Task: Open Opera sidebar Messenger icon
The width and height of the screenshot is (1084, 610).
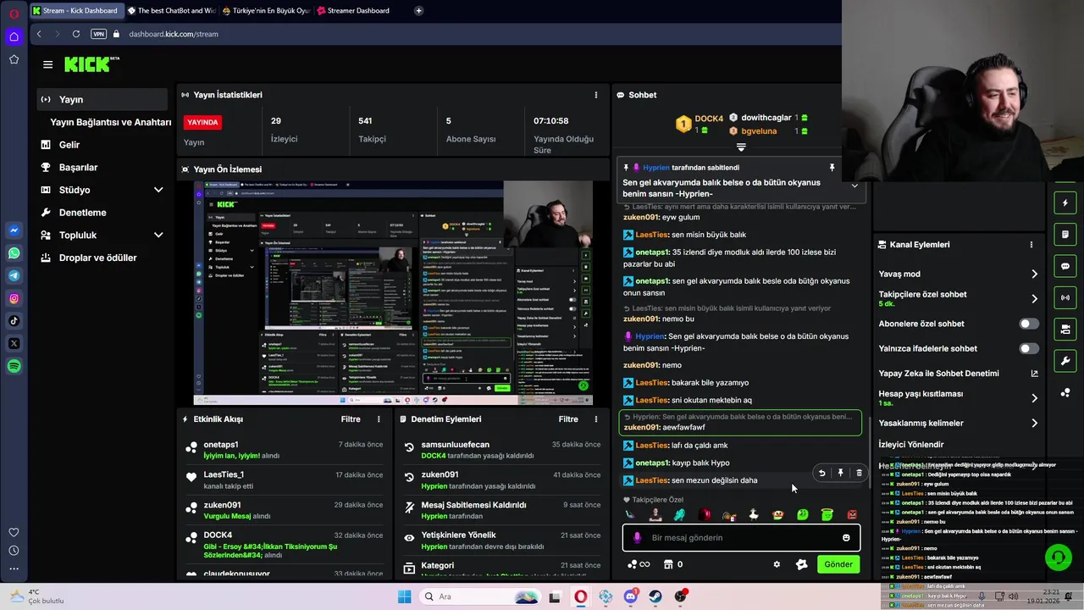Action: point(14,230)
